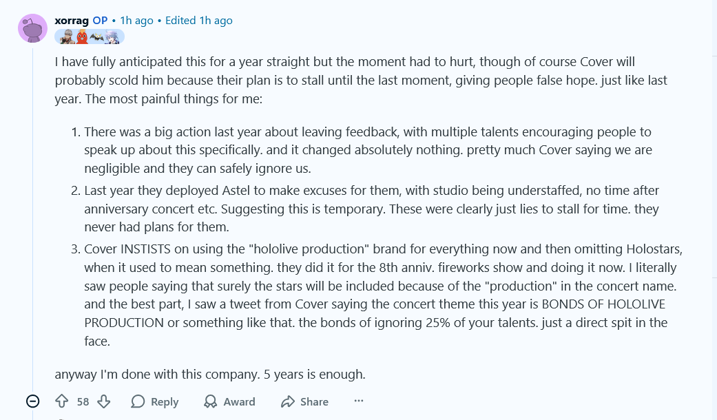717x420 pixels.
Task: Upvote the comment by xorrag
Action: tap(61, 401)
